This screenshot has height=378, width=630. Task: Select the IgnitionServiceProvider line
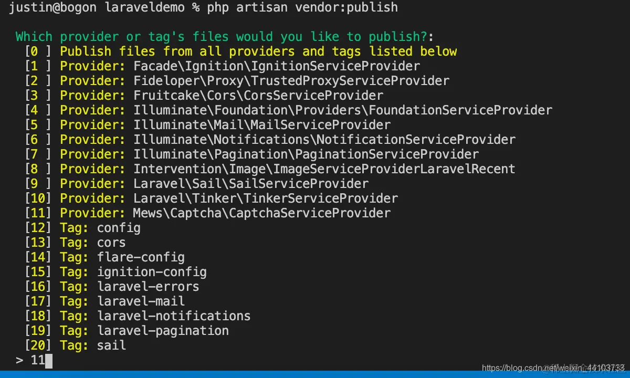(x=222, y=66)
